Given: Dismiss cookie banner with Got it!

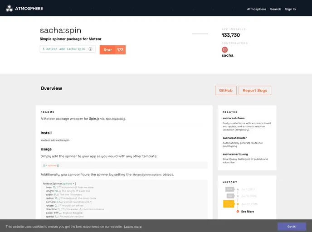Looking at the screenshot, I should pyautogui.click(x=292, y=226).
